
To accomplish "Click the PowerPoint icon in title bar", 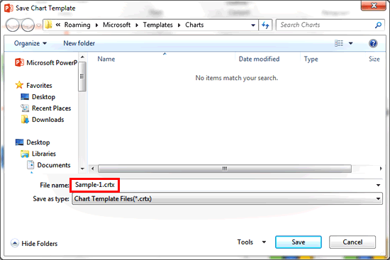I will [9, 8].
